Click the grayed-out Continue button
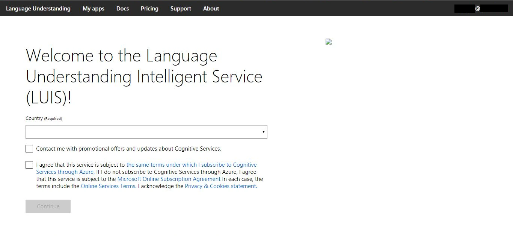The width and height of the screenshot is (513, 236). click(x=48, y=206)
